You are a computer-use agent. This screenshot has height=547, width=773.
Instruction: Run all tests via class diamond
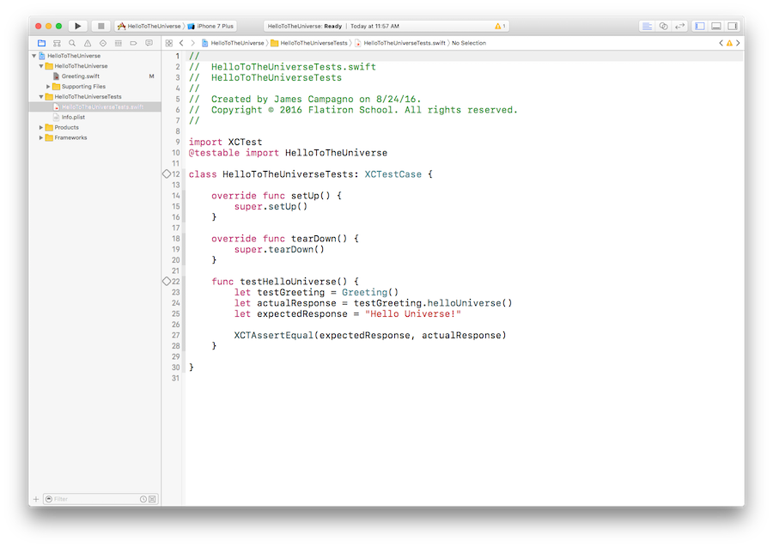tap(167, 174)
